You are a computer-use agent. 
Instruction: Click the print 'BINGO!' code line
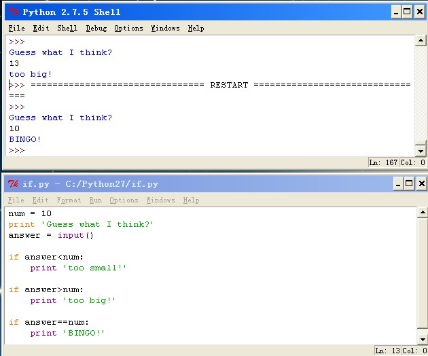[x=67, y=333]
